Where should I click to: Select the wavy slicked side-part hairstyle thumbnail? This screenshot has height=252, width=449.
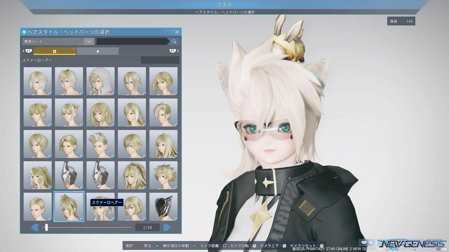pyautogui.click(x=69, y=144)
